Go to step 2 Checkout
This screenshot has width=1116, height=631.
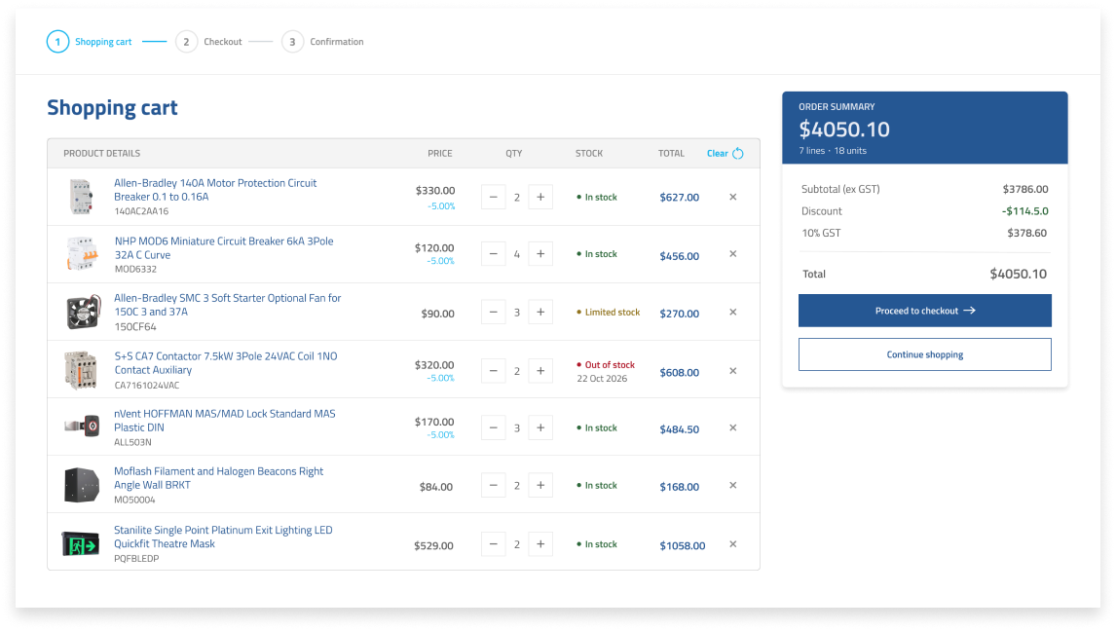pos(209,42)
